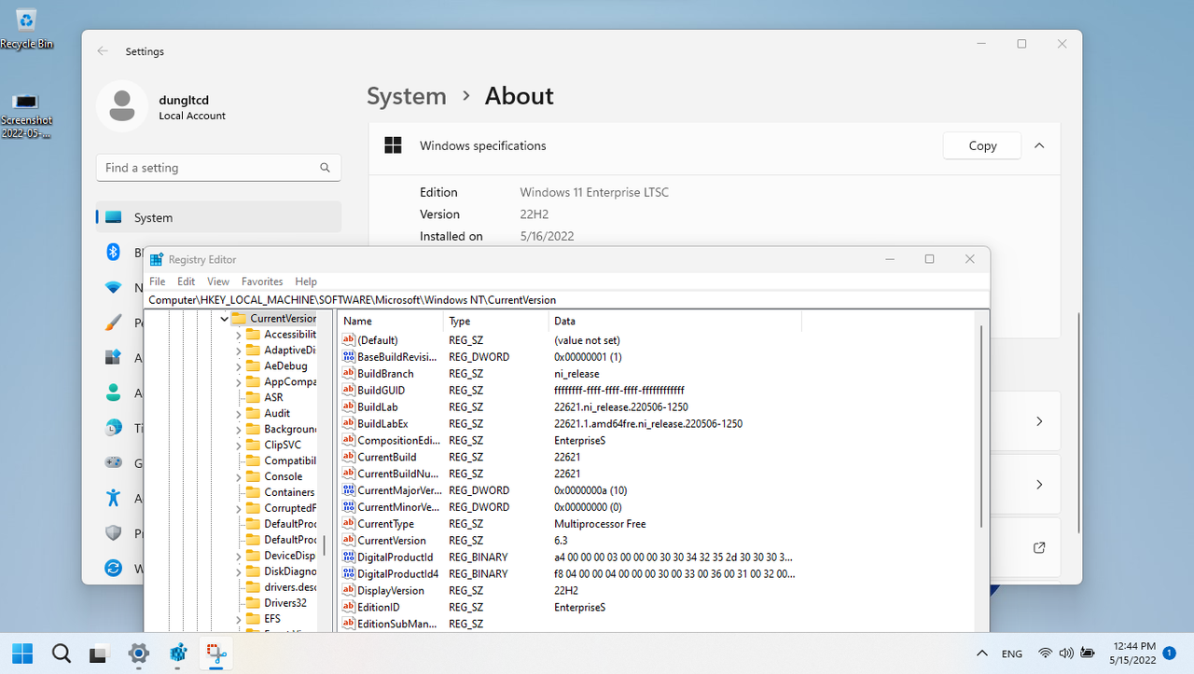Open Favorites menu in Registry Editor
This screenshot has width=1194, height=674.
click(262, 282)
